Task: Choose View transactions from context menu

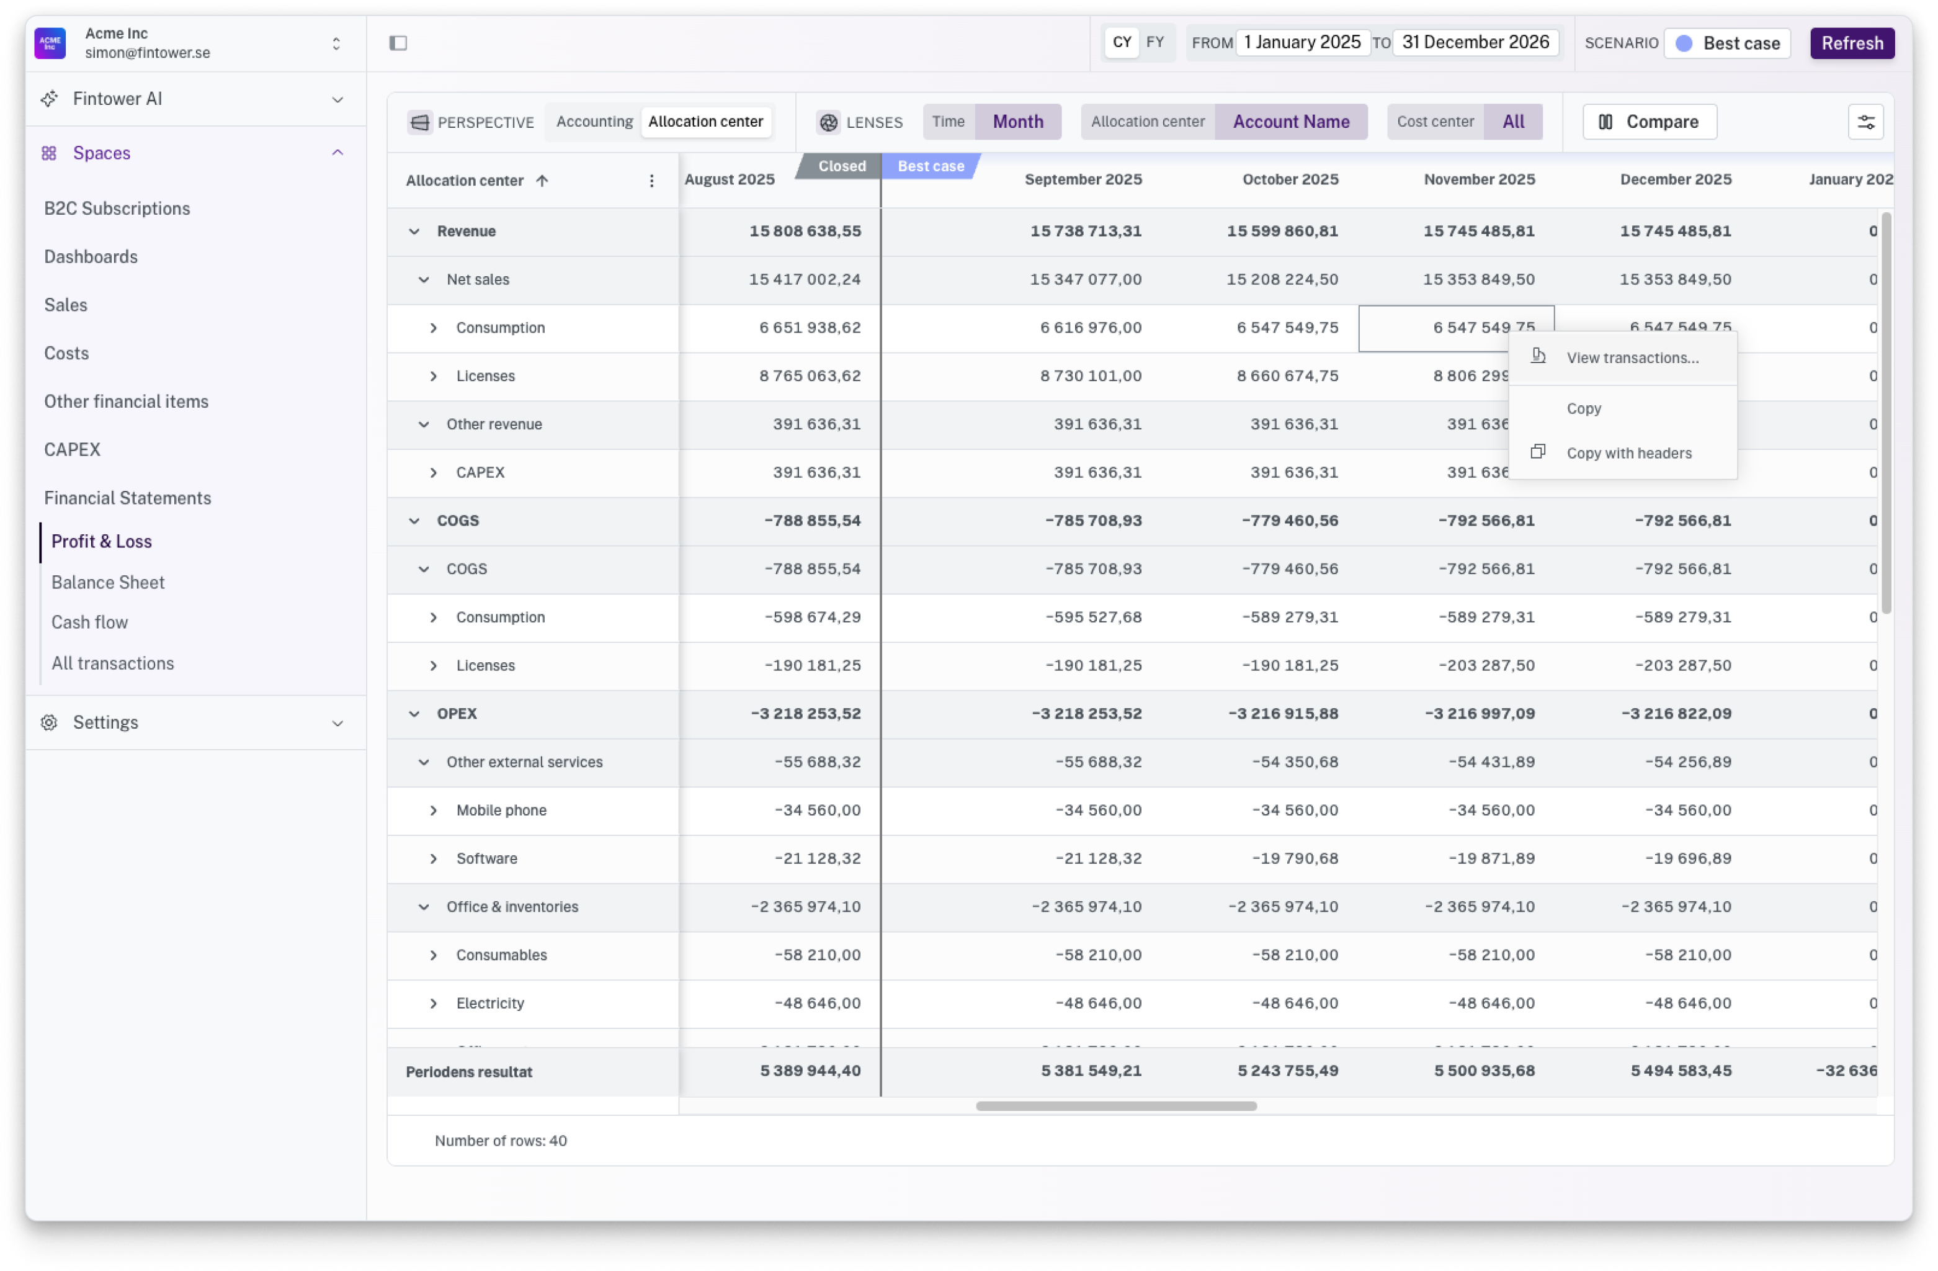Action: 1632,357
